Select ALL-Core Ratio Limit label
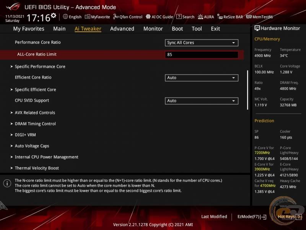 click(37, 54)
